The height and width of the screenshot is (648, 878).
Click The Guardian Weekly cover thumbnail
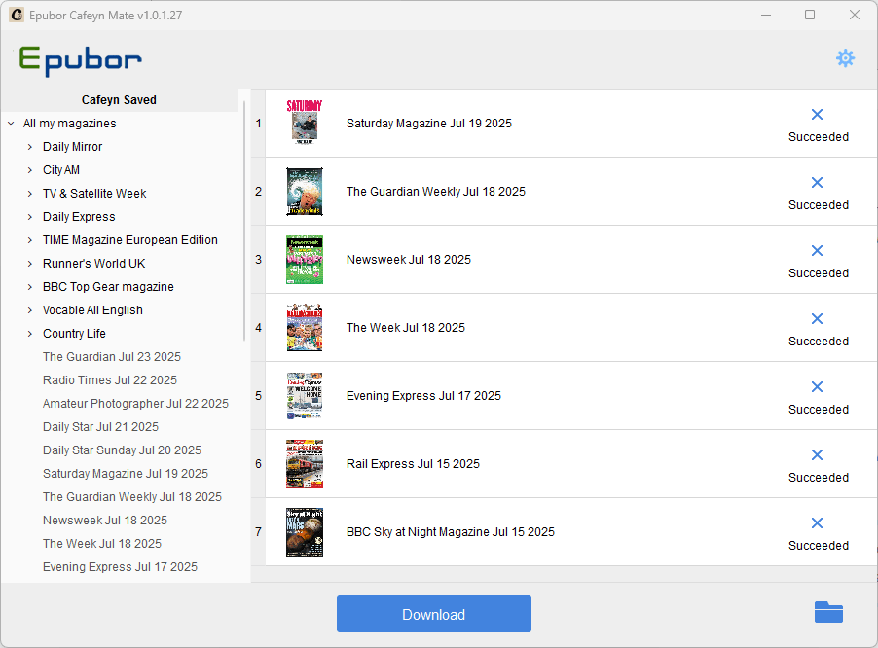click(x=304, y=191)
